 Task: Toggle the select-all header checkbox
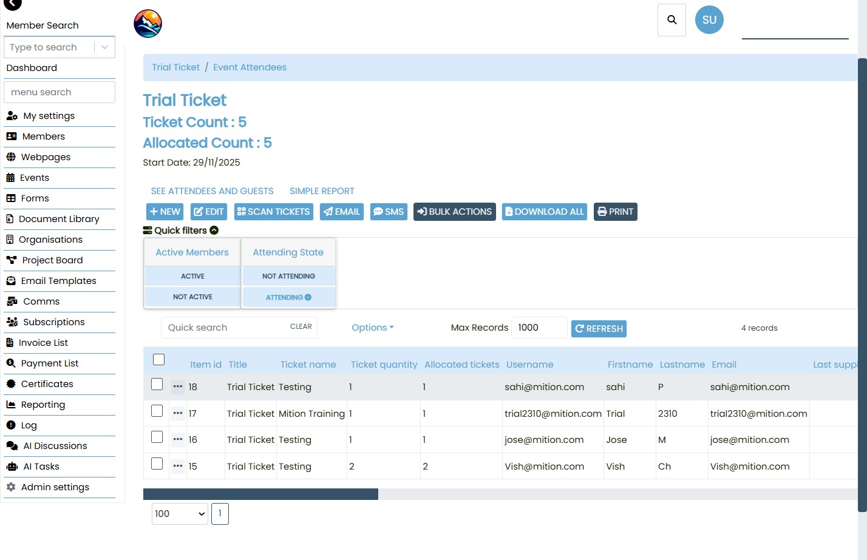159,359
